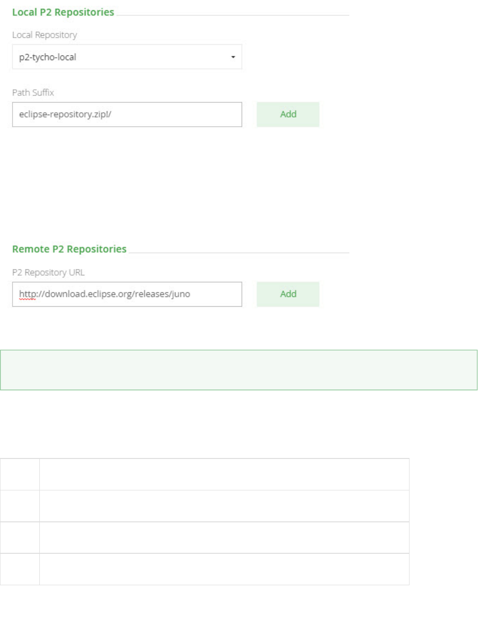
Task: Select the fourth row's wide right table cell
Action: pos(224,569)
